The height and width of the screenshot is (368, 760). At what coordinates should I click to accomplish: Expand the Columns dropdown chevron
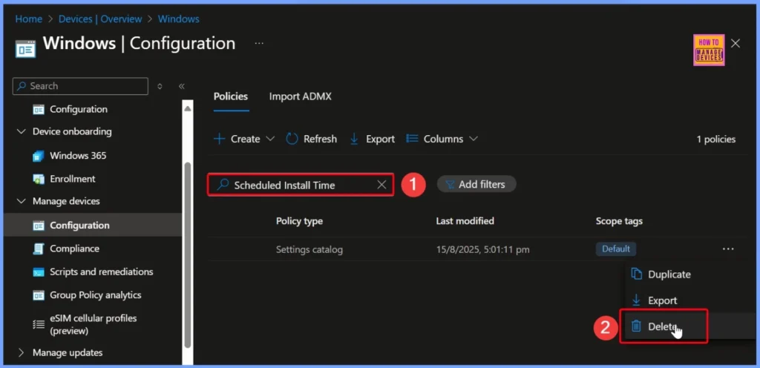point(474,139)
